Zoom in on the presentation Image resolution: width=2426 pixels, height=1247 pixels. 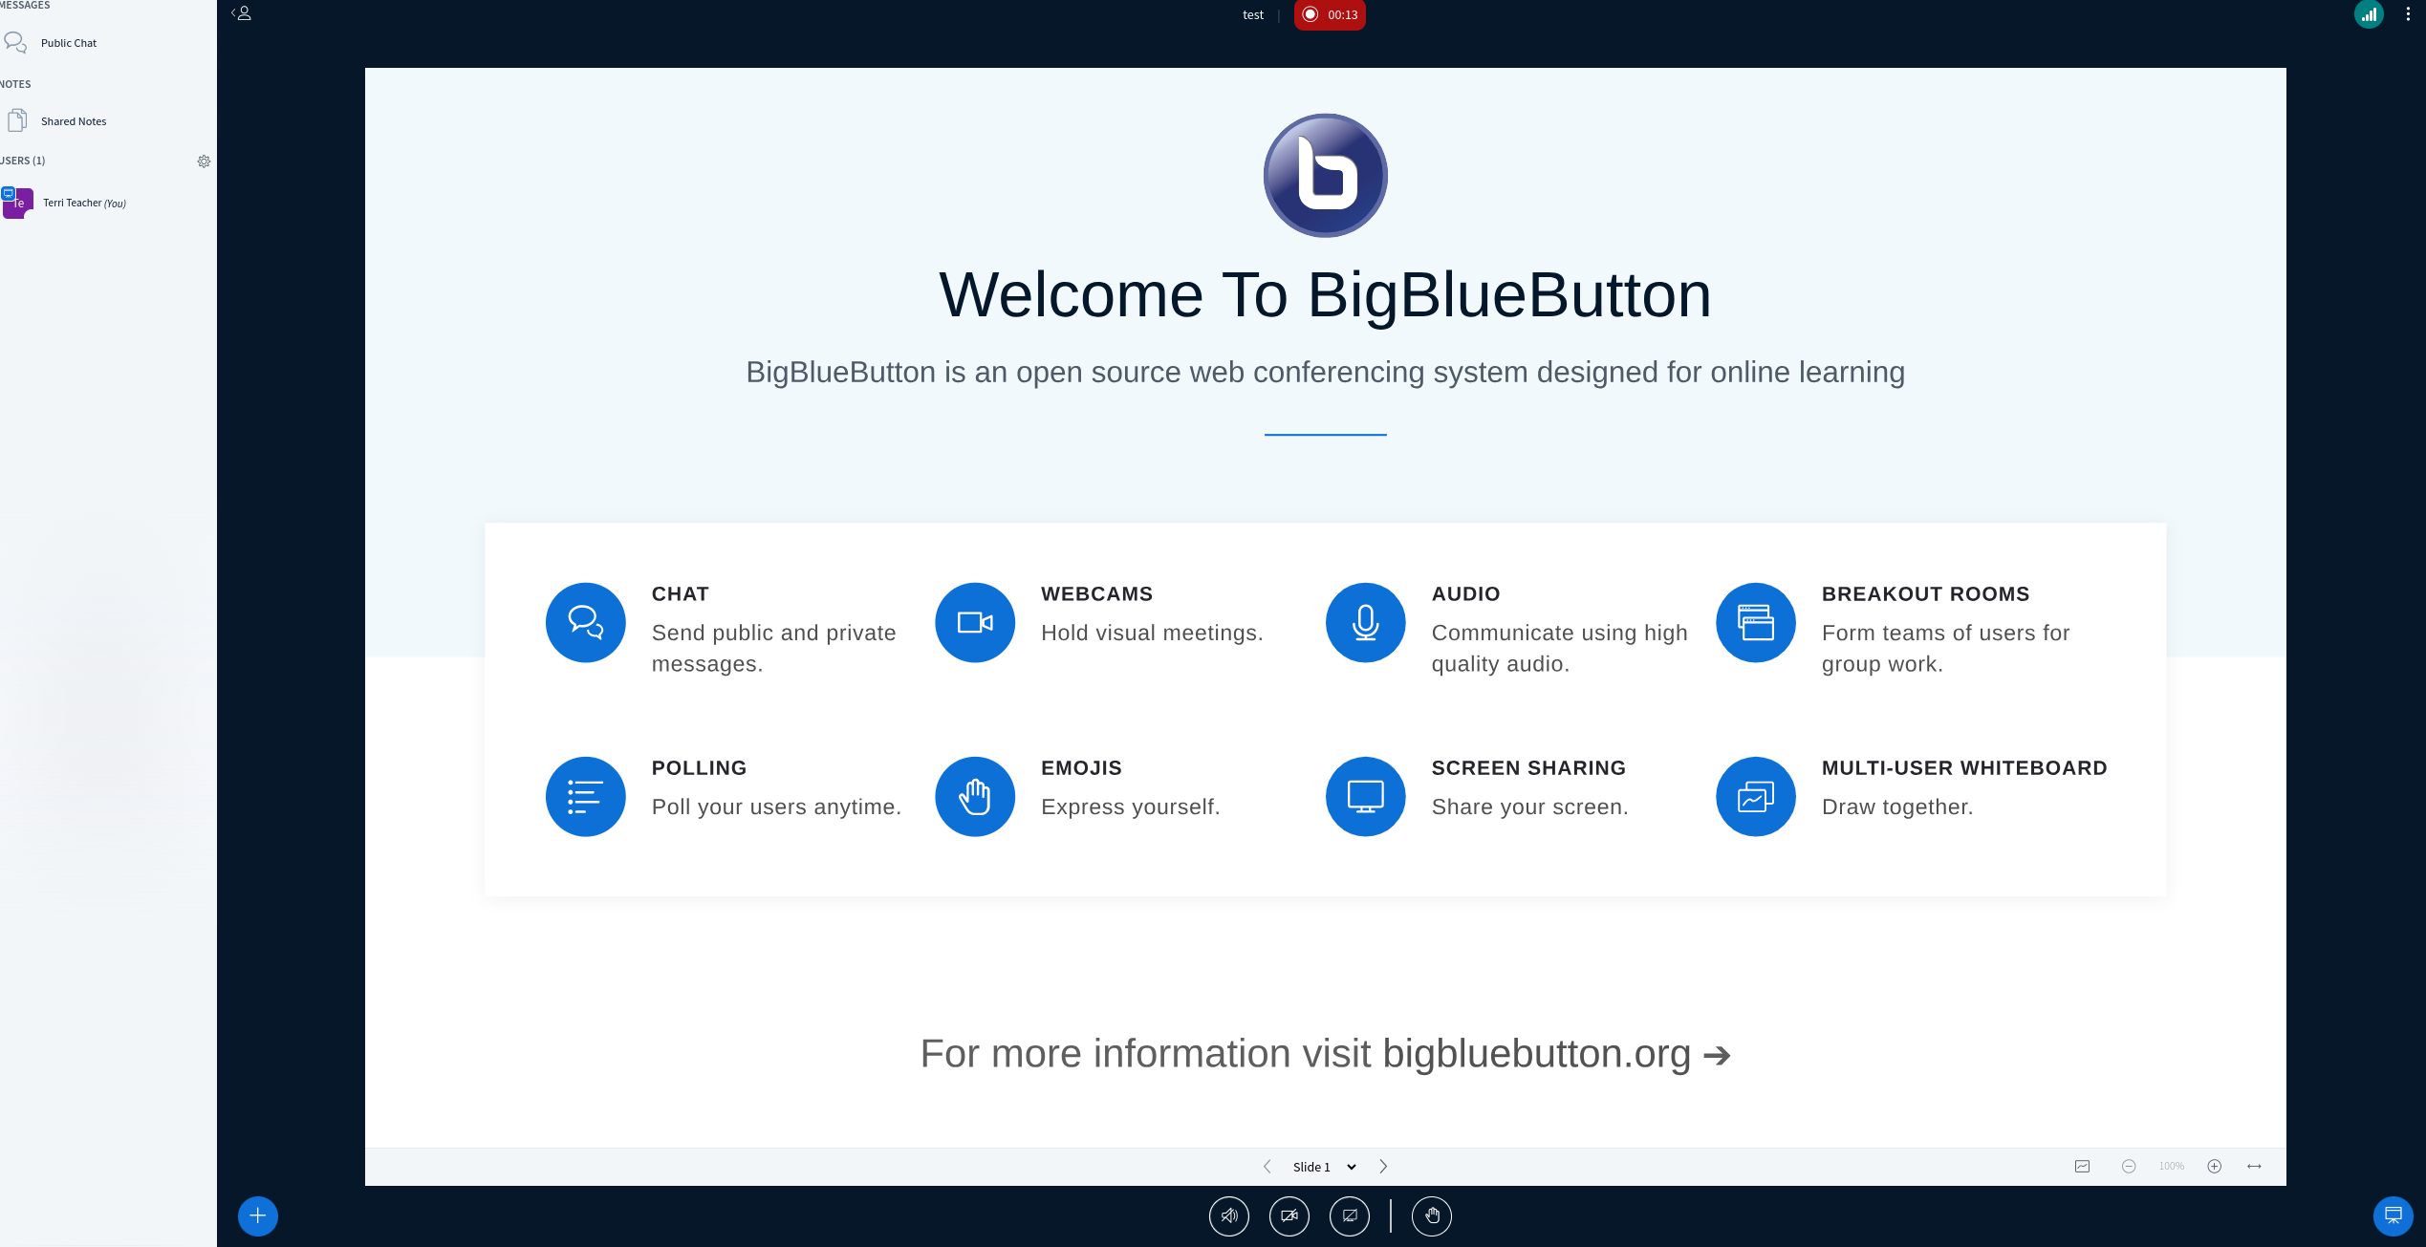[x=2215, y=1167]
